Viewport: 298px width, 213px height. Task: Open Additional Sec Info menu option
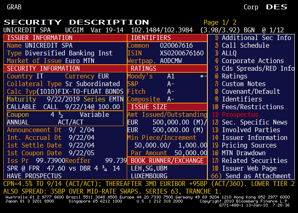coord(256,38)
